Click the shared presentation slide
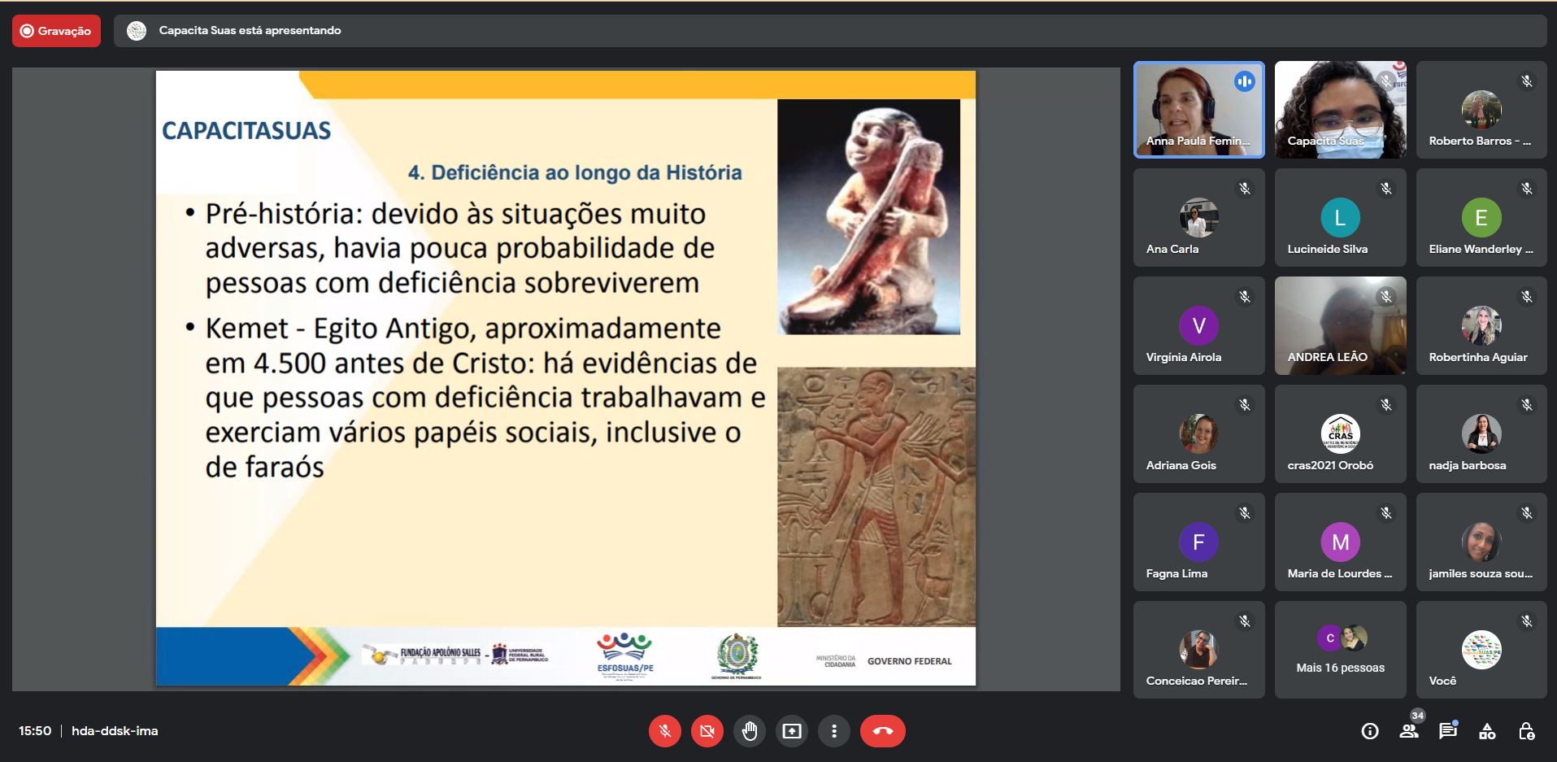Screen dimensions: 1557x762 tap(565, 378)
